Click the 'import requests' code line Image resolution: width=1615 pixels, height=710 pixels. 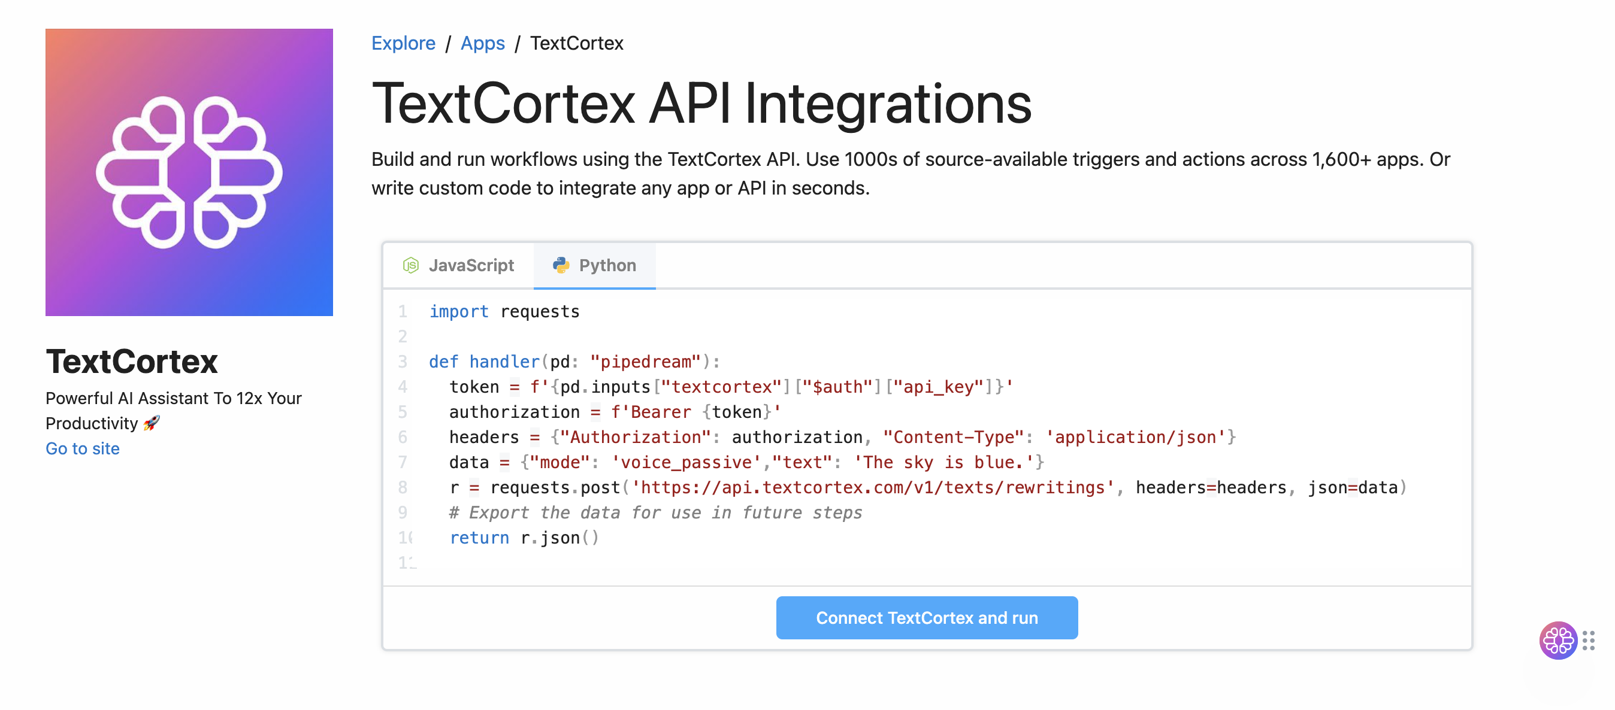point(504,311)
